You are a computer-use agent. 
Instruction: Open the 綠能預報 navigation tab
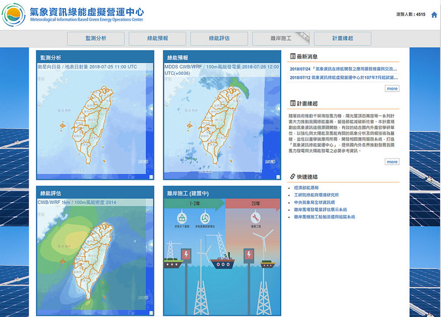point(157,39)
